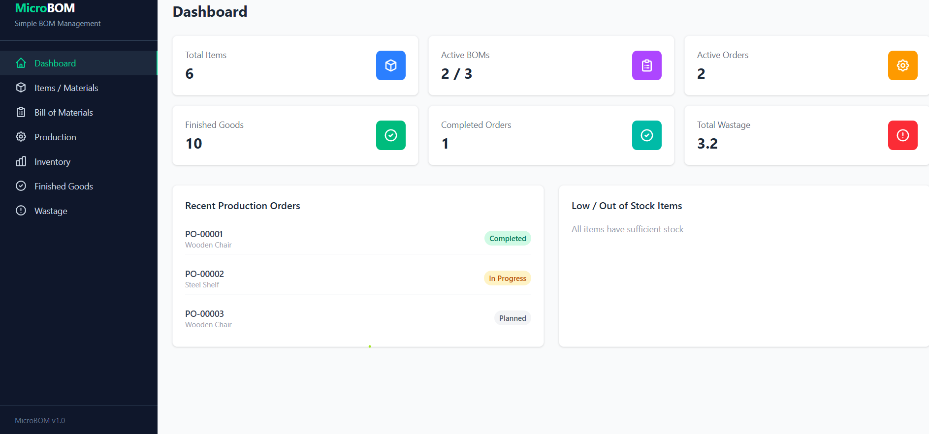
Task: Open production order PO-00002 Steel Shelf
Action: pyautogui.click(x=204, y=274)
